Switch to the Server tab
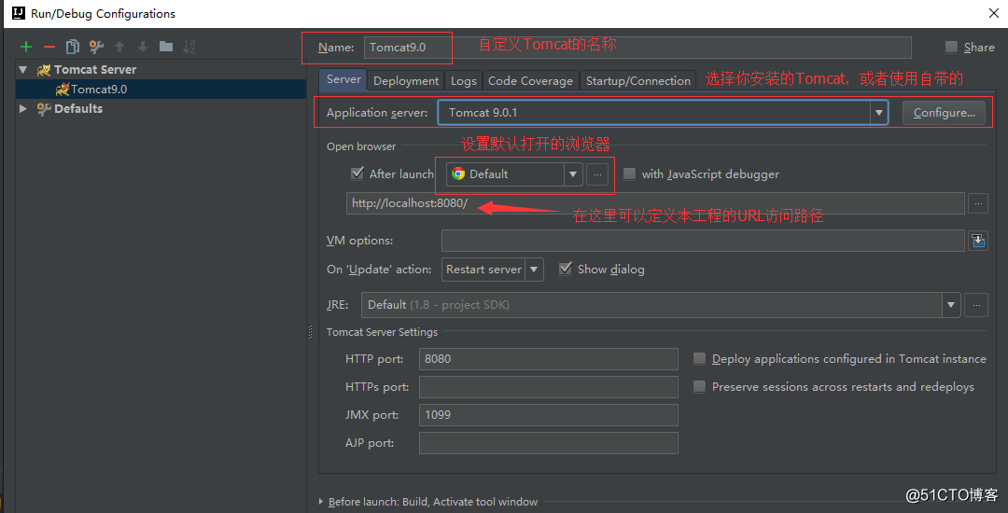The height and width of the screenshot is (513, 1008). [x=343, y=79]
